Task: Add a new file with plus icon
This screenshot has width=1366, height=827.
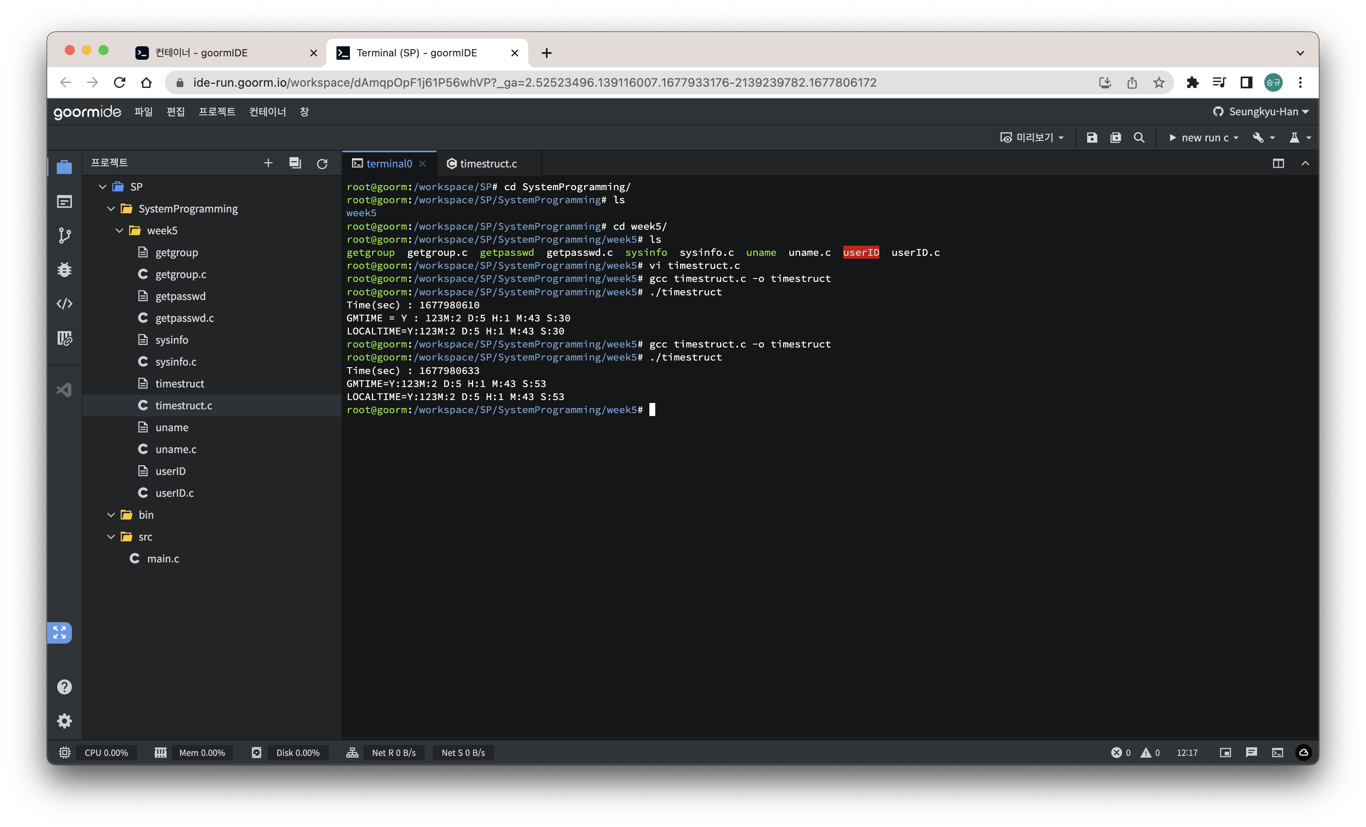Action: 268,162
